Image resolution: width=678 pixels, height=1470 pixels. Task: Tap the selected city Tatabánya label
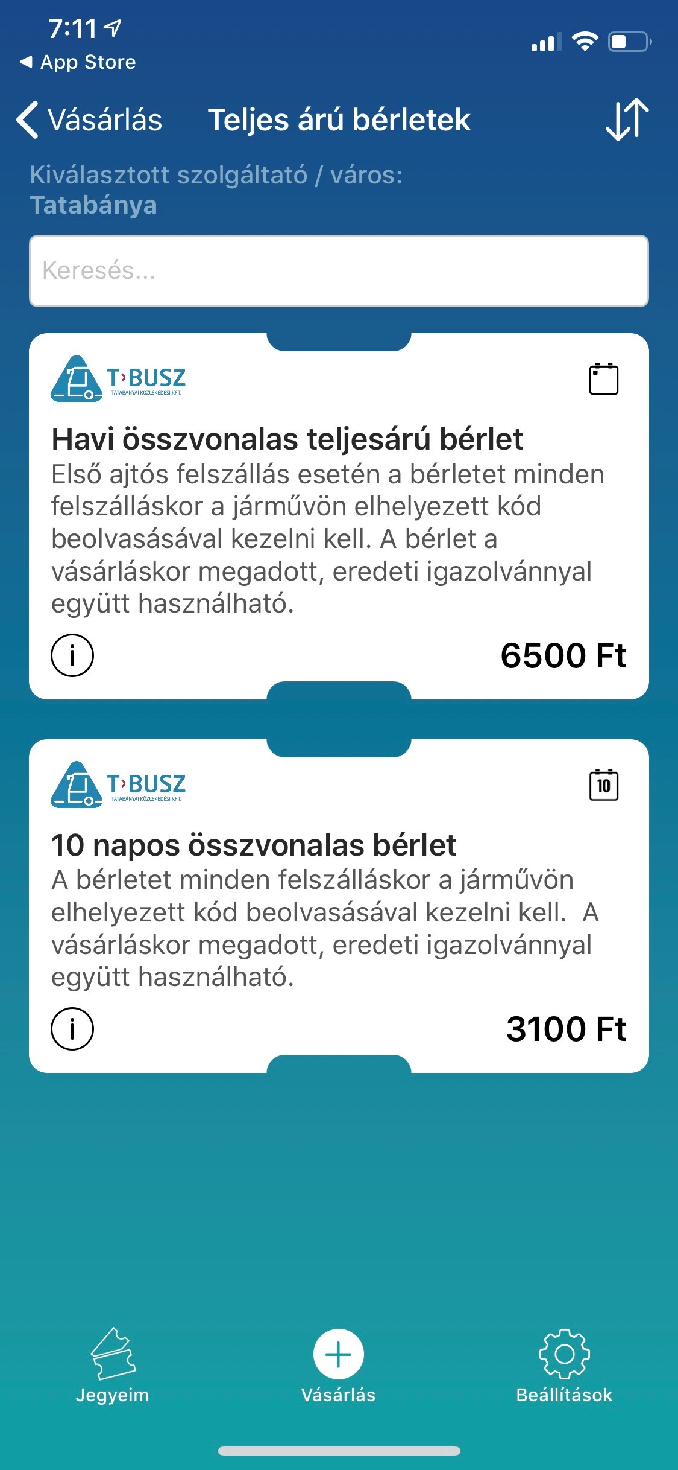pyautogui.click(x=93, y=205)
